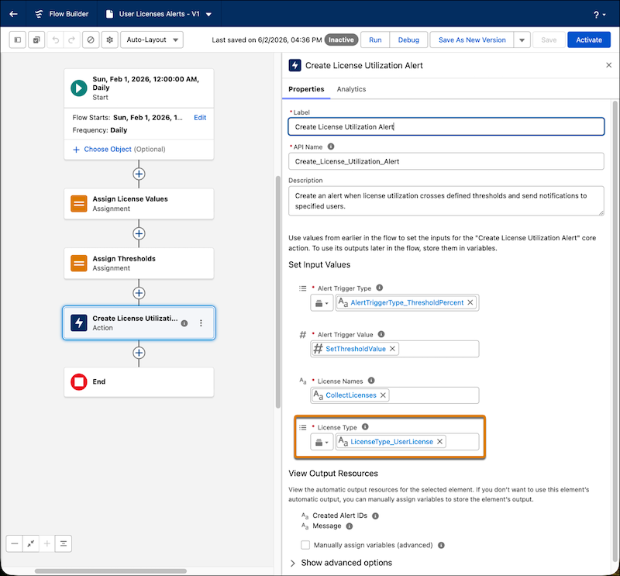620x576 pixels.
Task: Select the Assign License Values element
Action: (139, 204)
